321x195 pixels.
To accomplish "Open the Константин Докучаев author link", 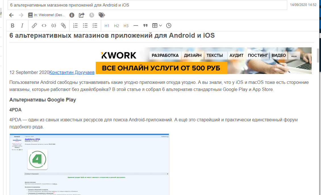I will (72, 73).
